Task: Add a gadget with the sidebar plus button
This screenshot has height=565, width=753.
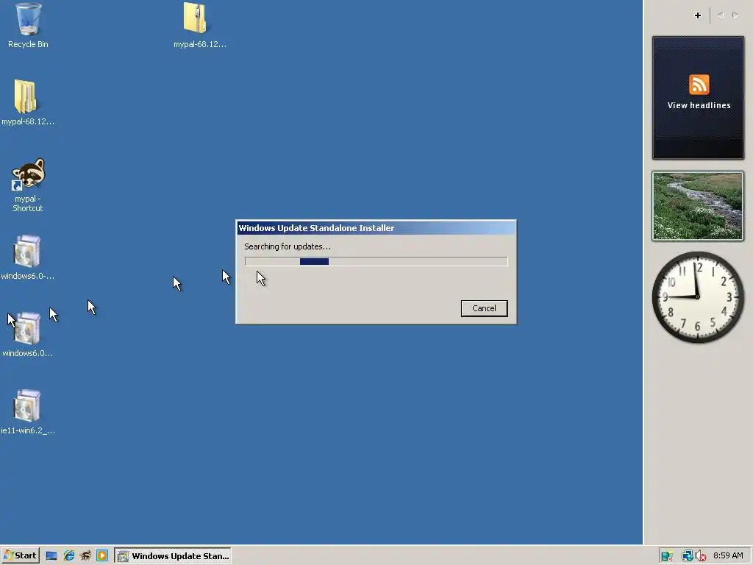Action: [x=698, y=15]
